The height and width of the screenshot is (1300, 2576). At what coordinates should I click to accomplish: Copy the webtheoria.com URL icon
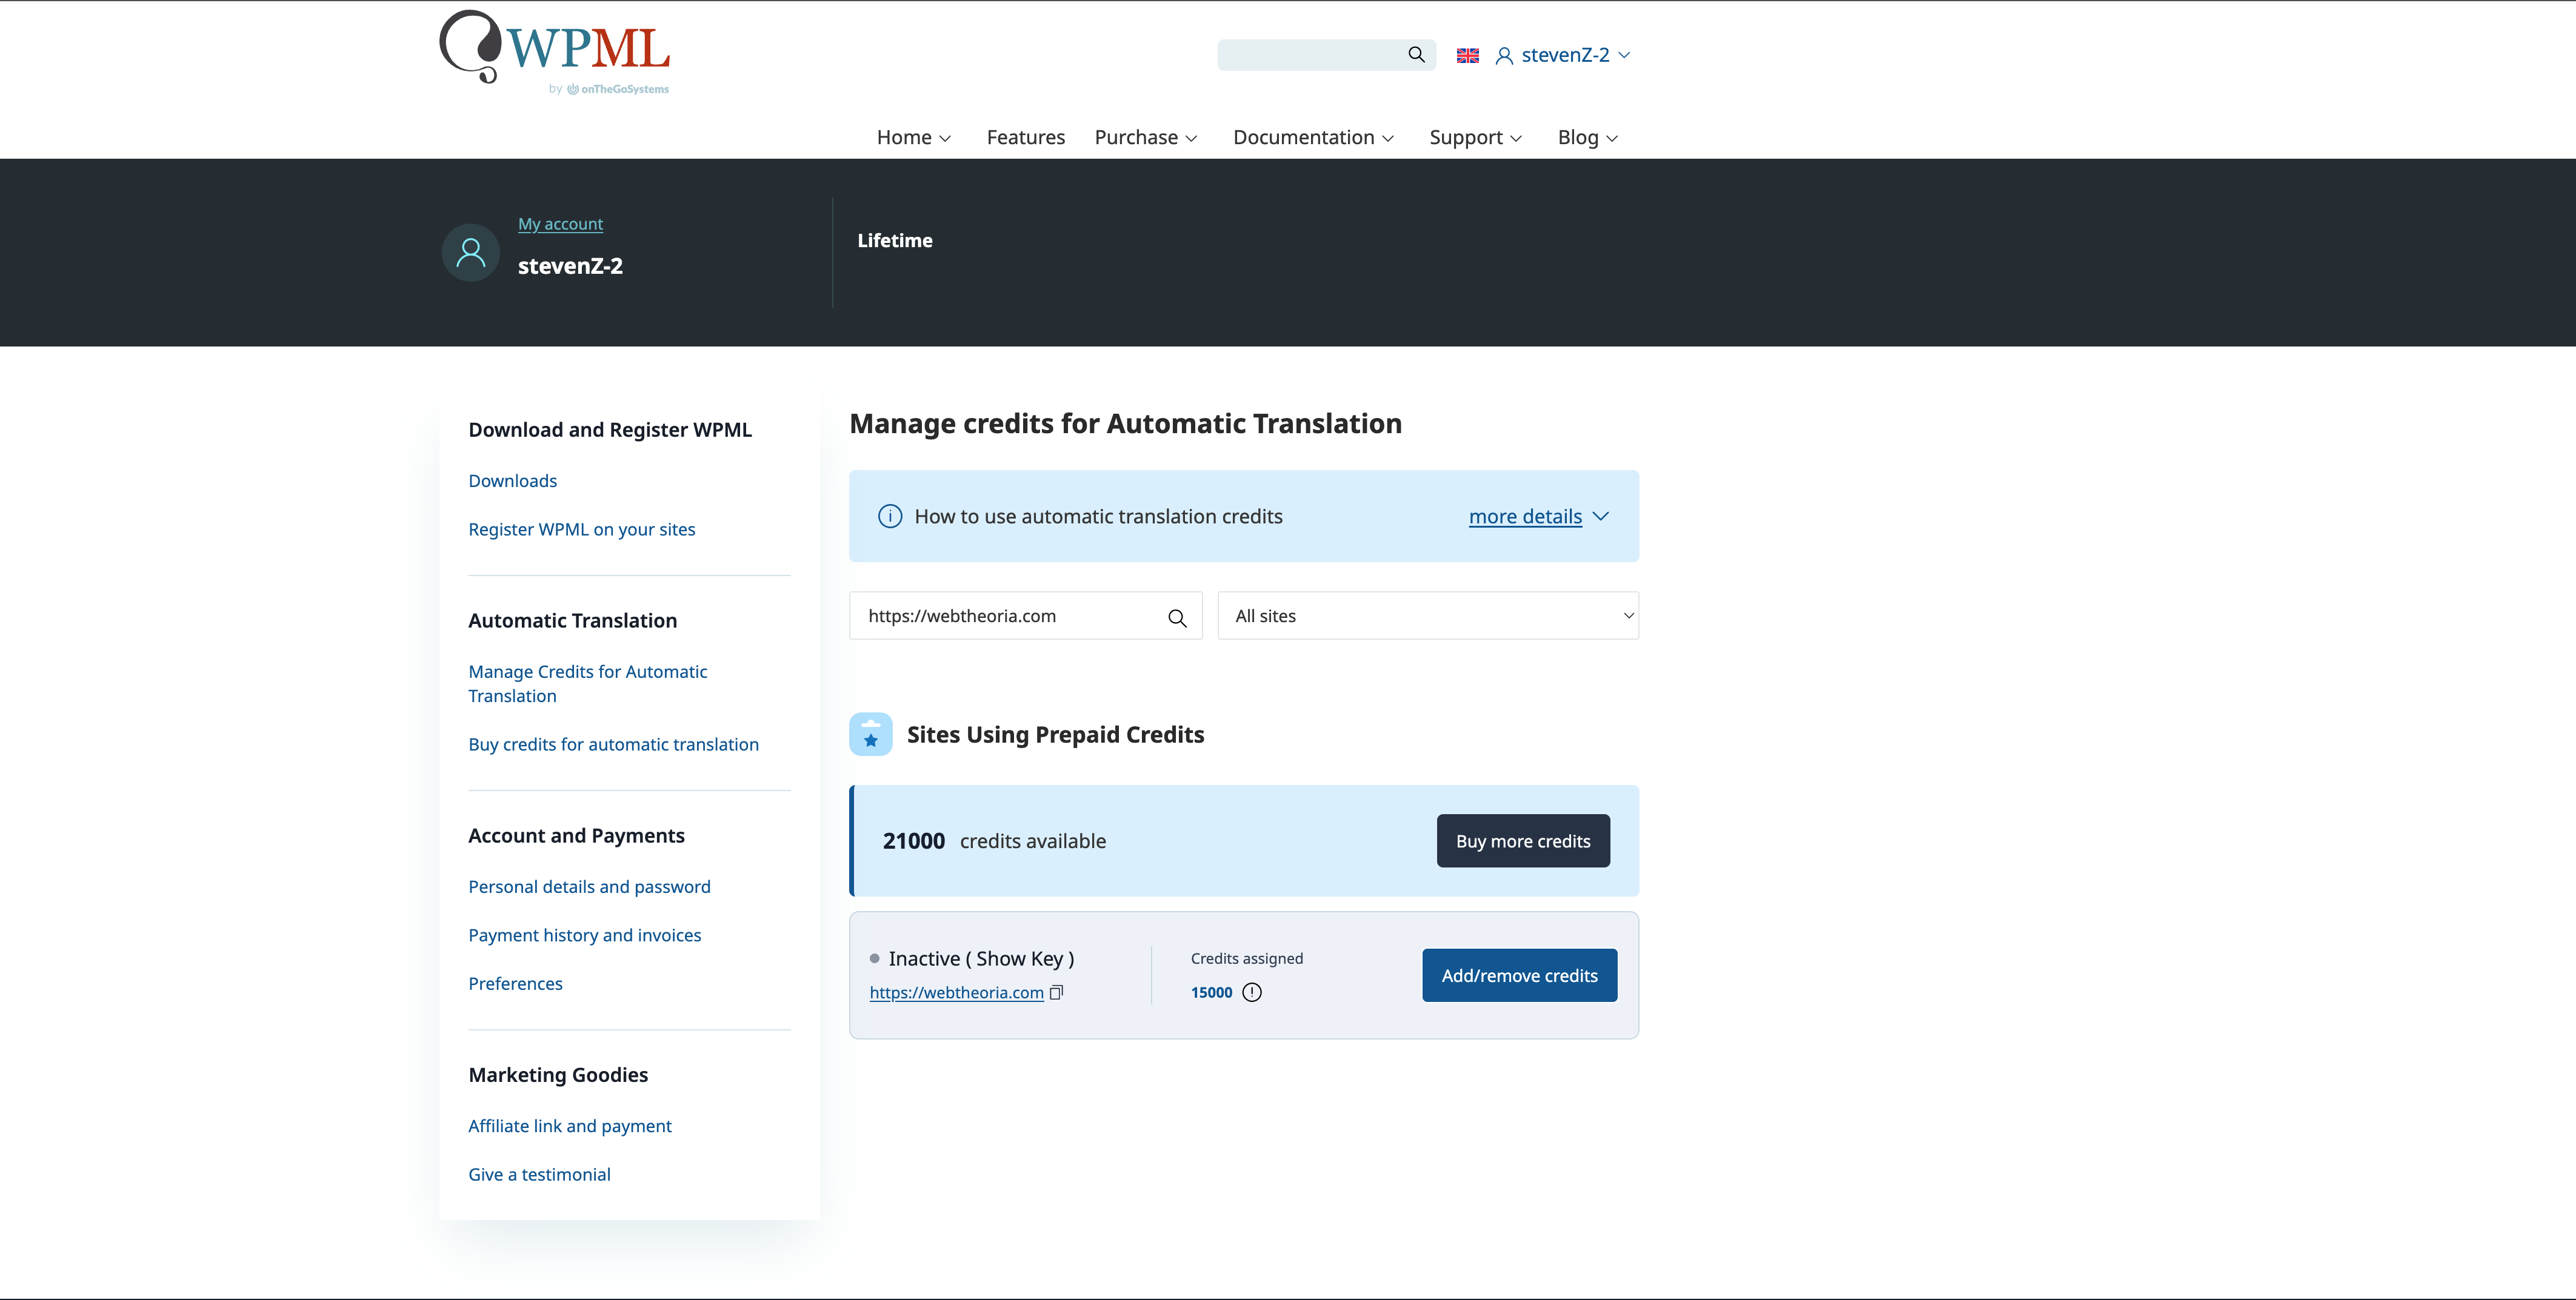pos(1056,992)
